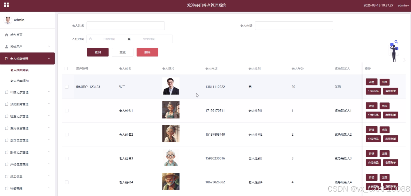Click the 开始时间 start date field

pos(109,39)
